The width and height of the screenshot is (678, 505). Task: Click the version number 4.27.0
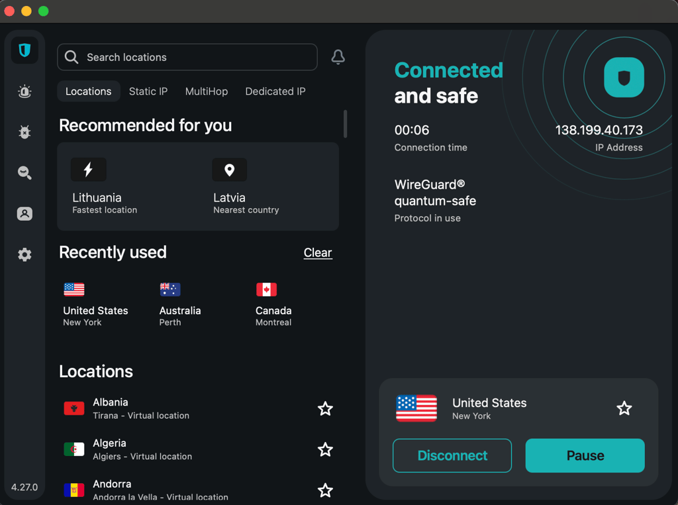click(x=24, y=487)
